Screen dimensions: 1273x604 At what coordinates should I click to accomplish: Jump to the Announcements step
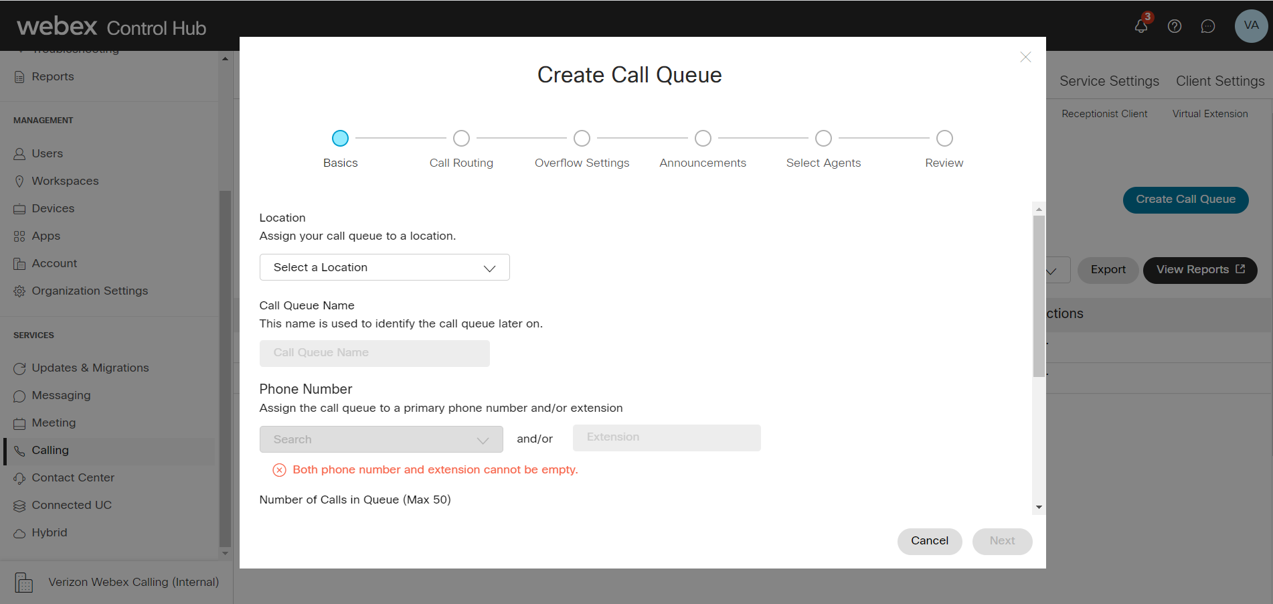pos(703,138)
